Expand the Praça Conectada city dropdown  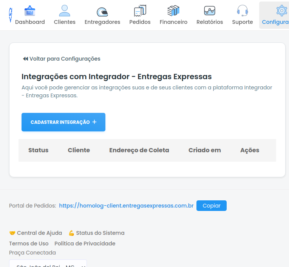[x=48, y=264]
